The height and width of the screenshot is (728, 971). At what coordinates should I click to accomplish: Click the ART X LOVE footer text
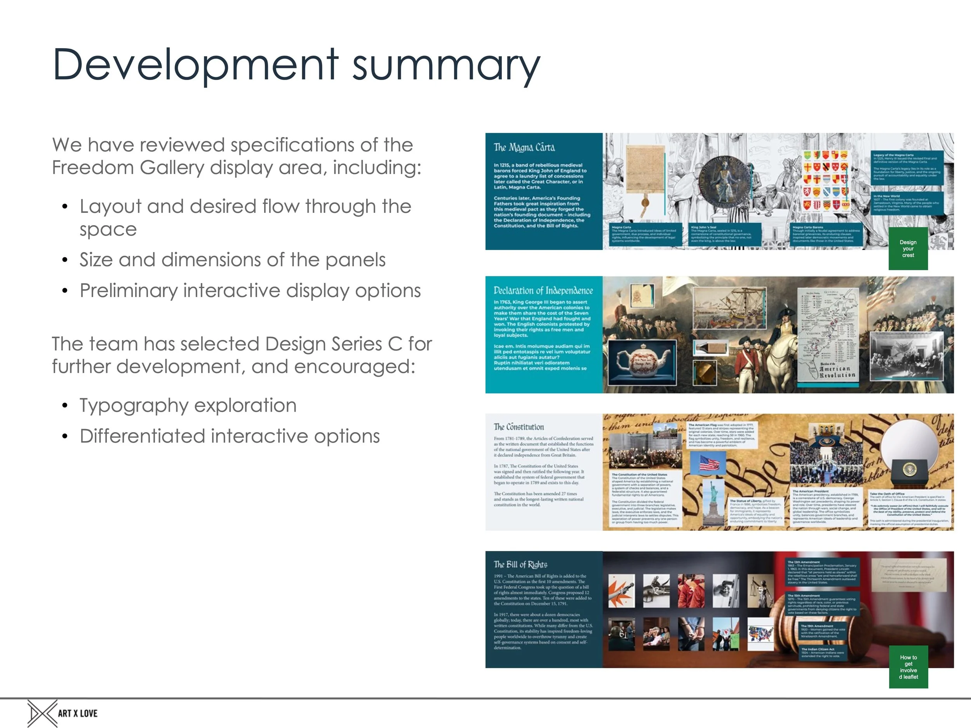point(77,713)
